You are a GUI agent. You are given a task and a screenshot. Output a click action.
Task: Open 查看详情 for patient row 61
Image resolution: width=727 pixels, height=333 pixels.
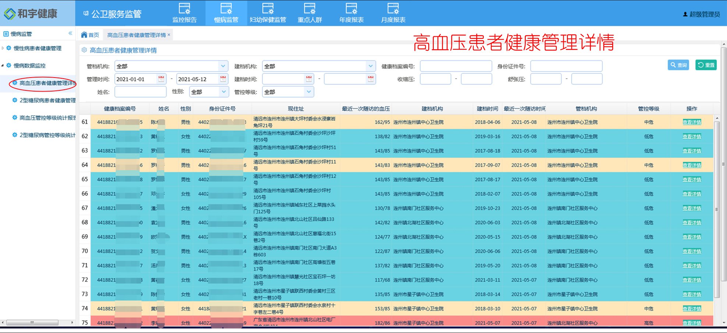pos(692,122)
